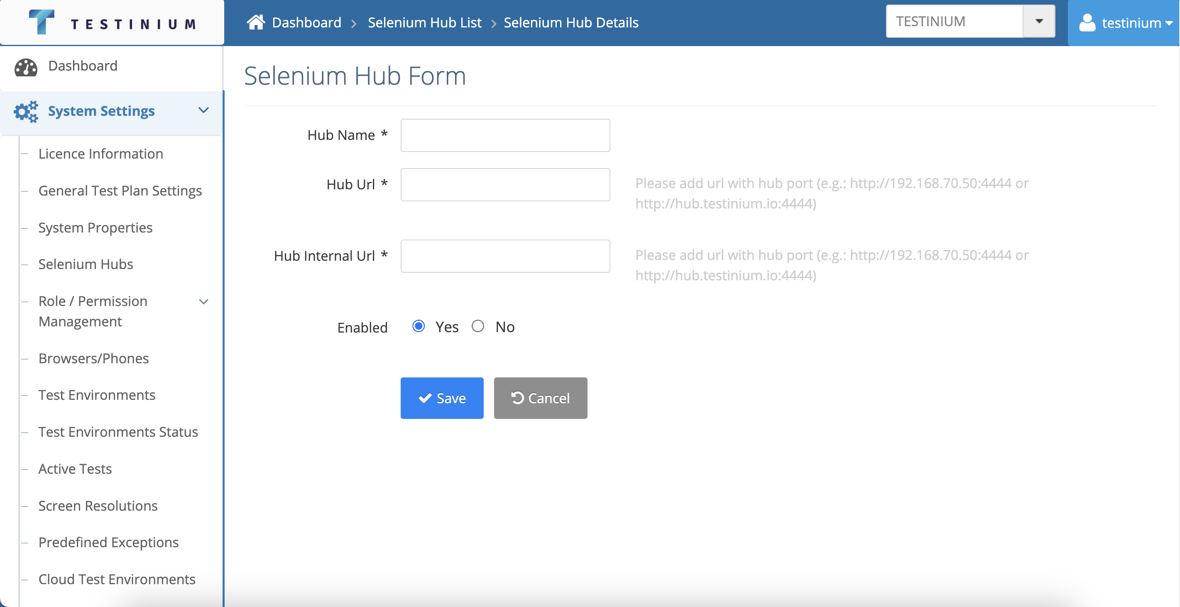Collapse the System Settings chevron

tap(203, 110)
